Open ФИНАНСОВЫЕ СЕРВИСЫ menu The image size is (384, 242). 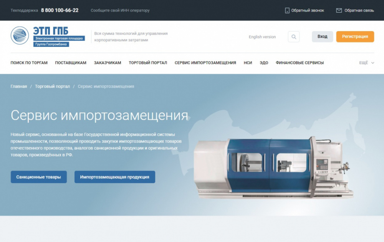point(300,63)
